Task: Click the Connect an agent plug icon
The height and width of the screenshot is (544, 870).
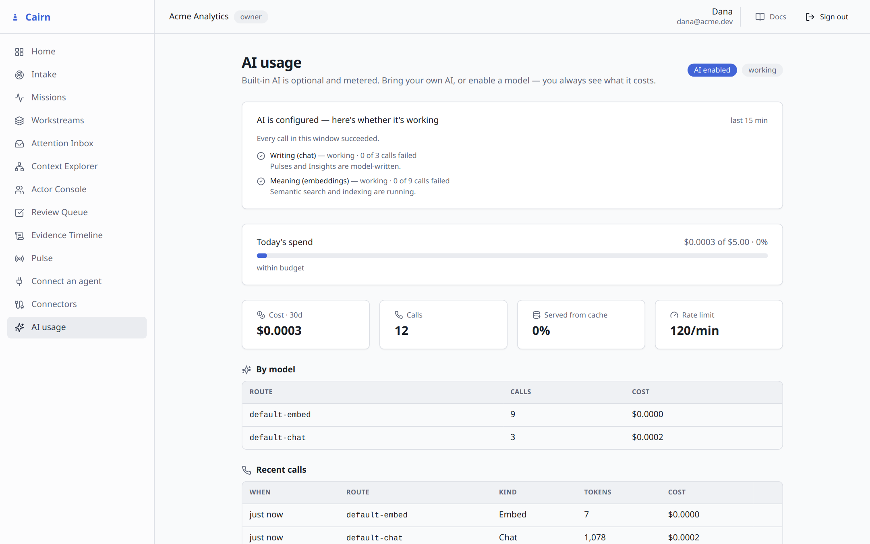Action: pos(19,282)
